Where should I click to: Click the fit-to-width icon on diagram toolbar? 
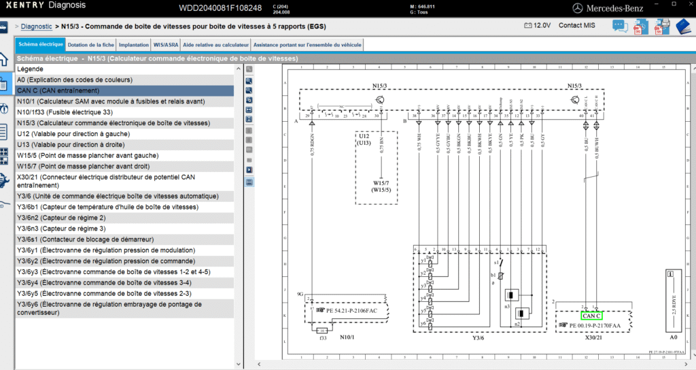click(x=249, y=110)
